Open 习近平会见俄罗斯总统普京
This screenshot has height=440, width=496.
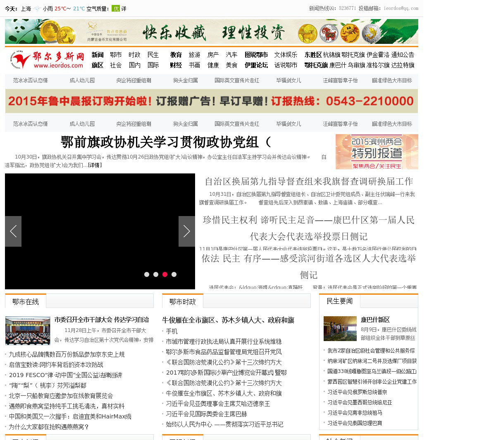(x=357, y=392)
